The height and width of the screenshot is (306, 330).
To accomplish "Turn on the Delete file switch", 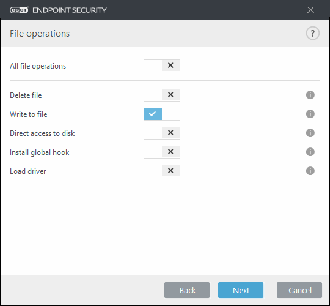I will coord(162,95).
